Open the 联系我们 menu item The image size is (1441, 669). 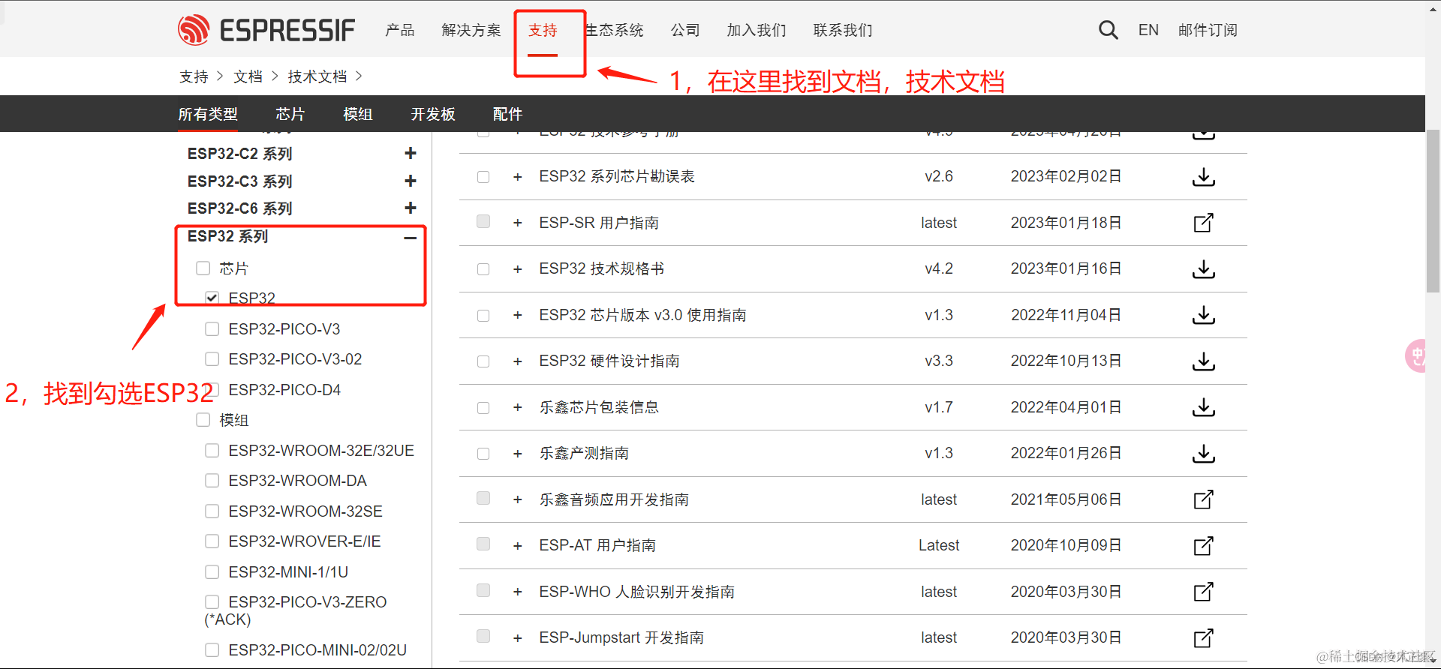(843, 30)
